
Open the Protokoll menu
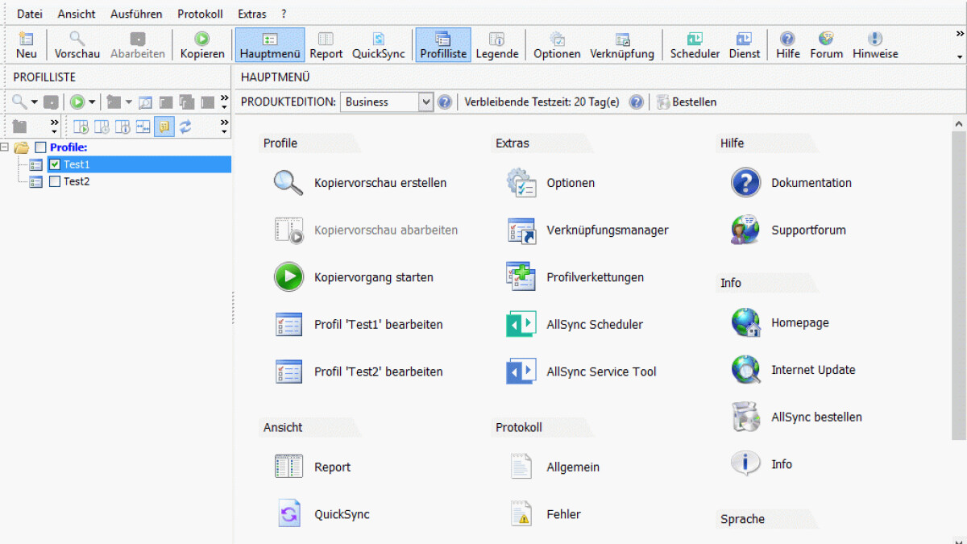[200, 14]
